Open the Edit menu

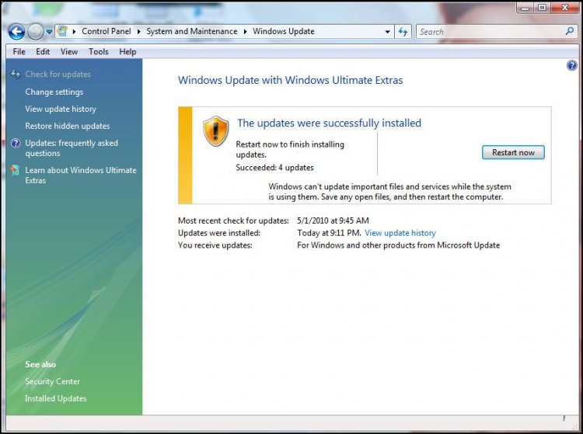pyautogui.click(x=43, y=51)
